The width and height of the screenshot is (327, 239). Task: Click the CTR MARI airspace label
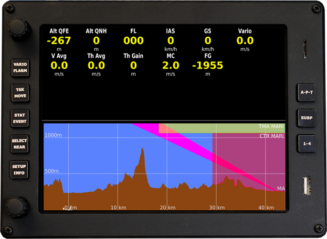[272, 136]
